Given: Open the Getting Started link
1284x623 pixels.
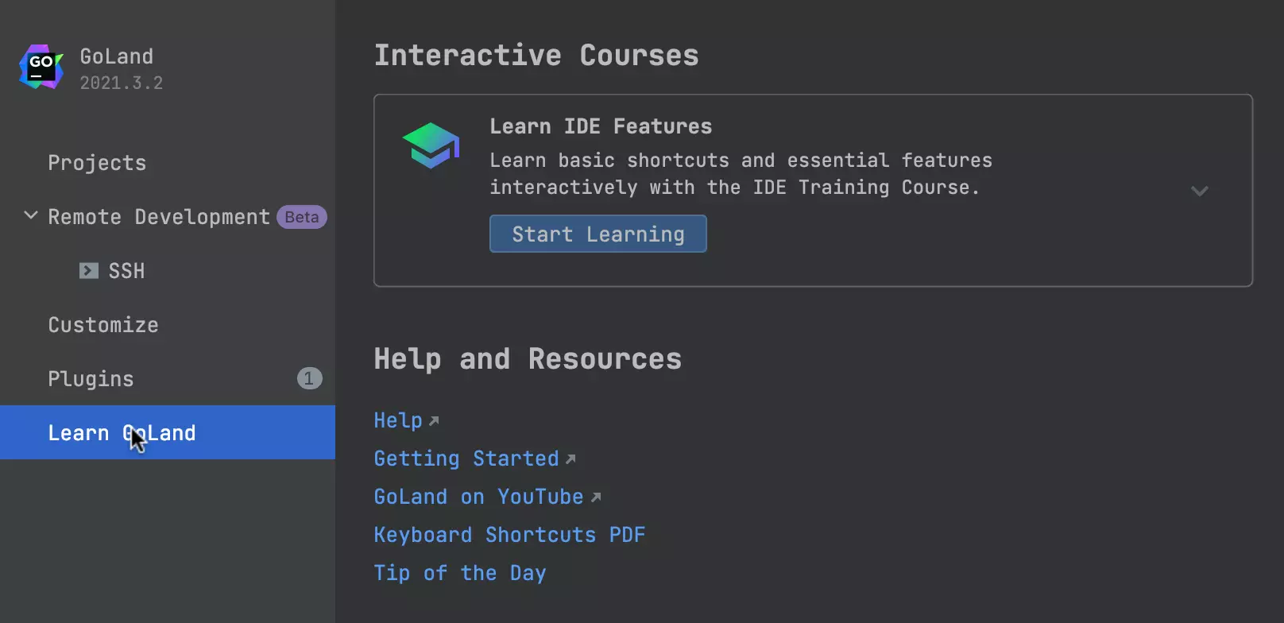Looking at the screenshot, I should tap(466, 459).
